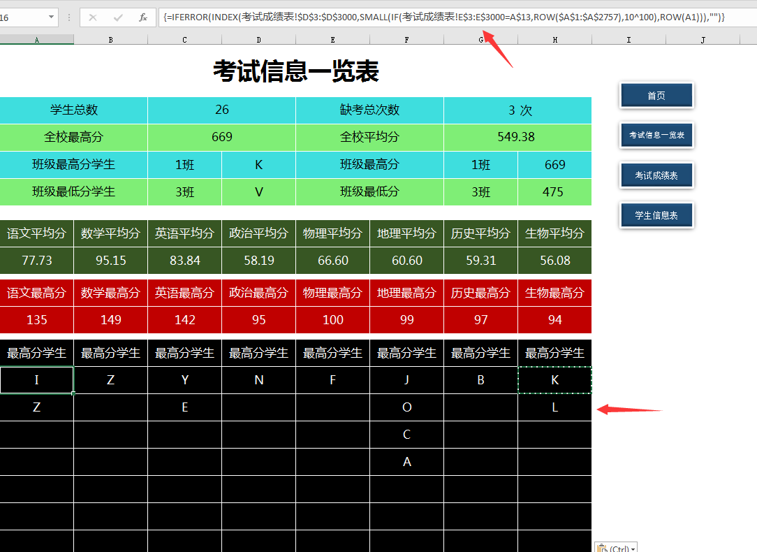This screenshot has height=552, width=757.
Task: Click the physics average value 66.60
Action: click(x=332, y=261)
